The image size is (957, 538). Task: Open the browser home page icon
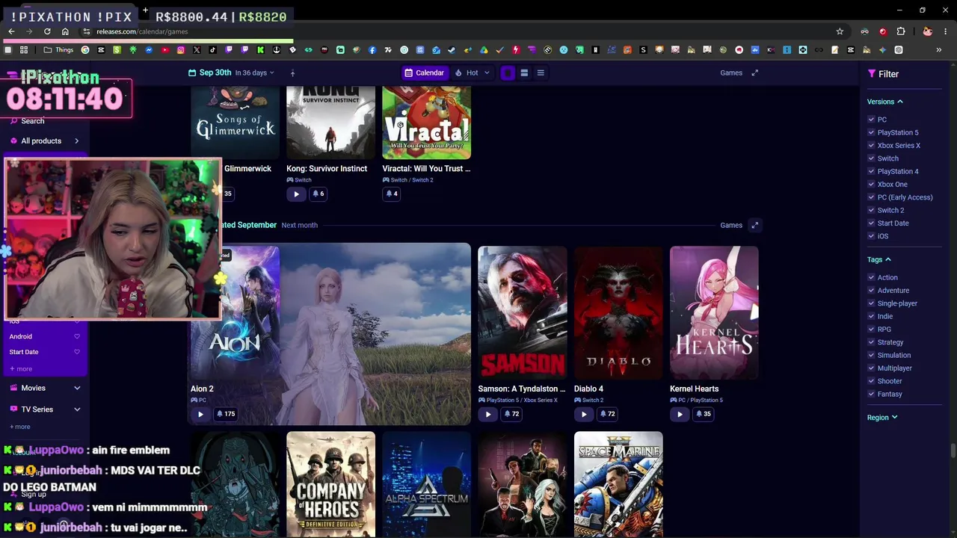pos(65,31)
